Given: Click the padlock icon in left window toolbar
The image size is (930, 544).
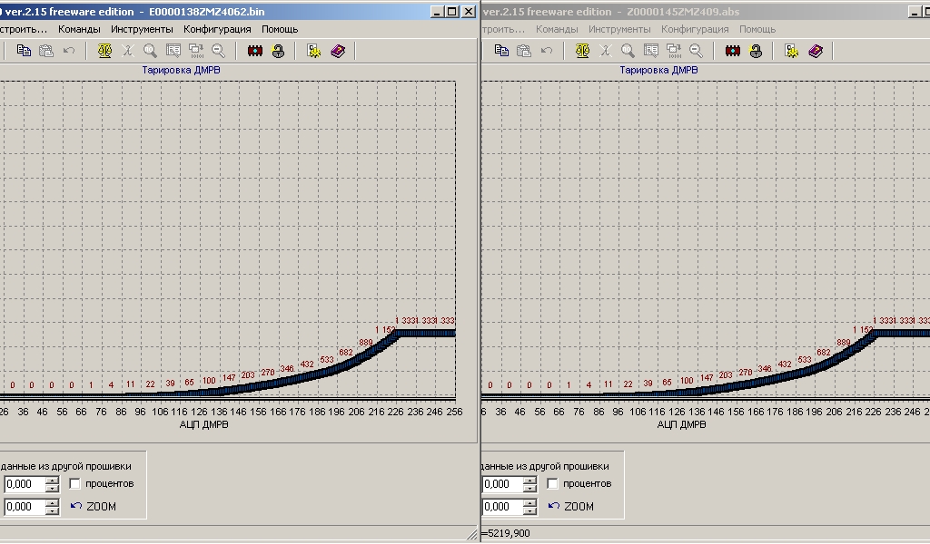Looking at the screenshot, I should point(278,52).
